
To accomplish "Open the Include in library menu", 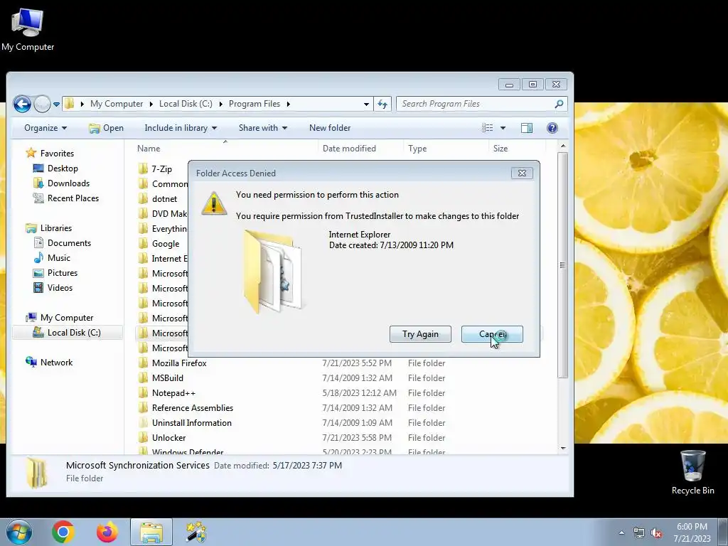I will pyautogui.click(x=181, y=128).
